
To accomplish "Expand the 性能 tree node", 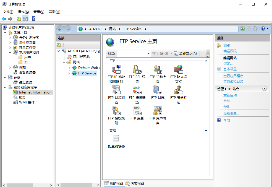I will tap(10, 67).
